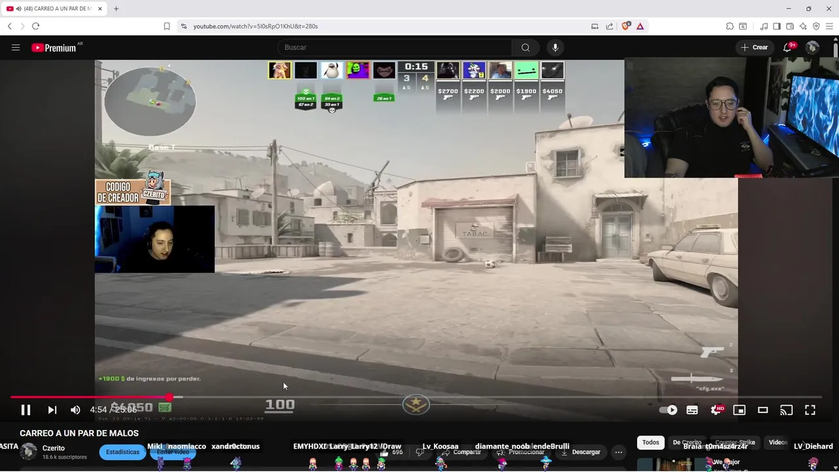Click Descargar download button

(x=580, y=452)
